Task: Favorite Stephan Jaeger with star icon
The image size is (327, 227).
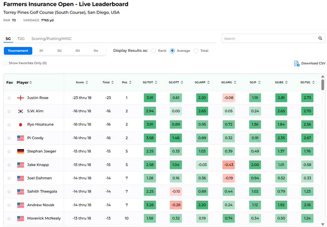Action: (x=9, y=152)
